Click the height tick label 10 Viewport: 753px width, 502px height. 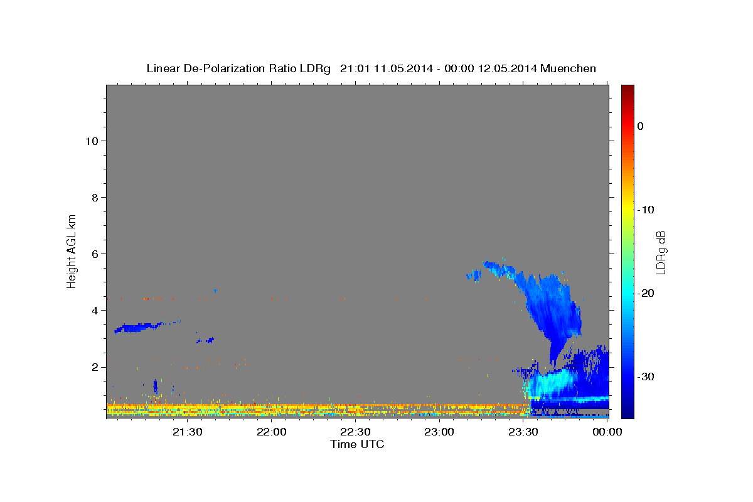91,141
